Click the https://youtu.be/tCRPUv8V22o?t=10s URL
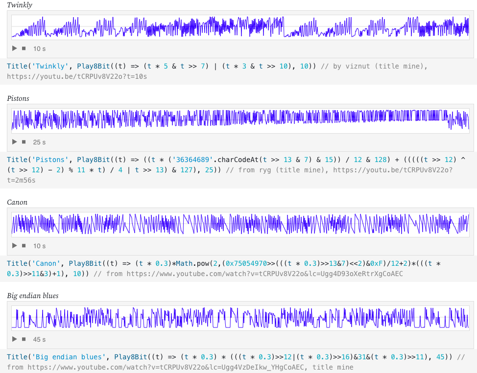 pos(77,76)
